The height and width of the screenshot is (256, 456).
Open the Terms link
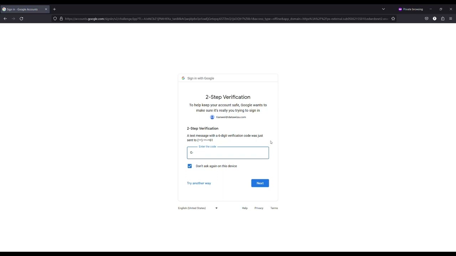pyautogui.click(x=274, y=208)
